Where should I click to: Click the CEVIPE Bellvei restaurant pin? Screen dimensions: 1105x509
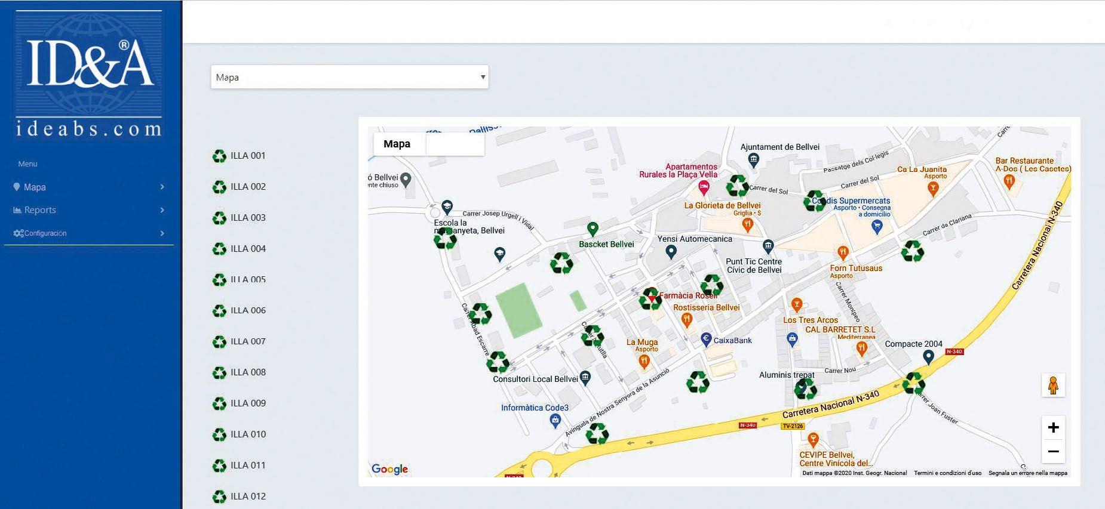(x=812, y=440)
